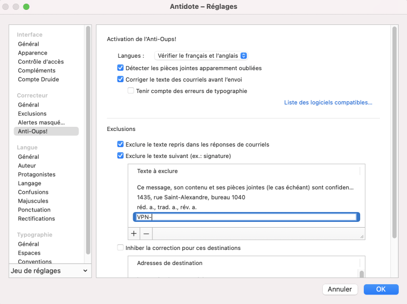Click the 'VPN-' text entry field
Screen dimensions: 407x304
[x=245, y=217]
